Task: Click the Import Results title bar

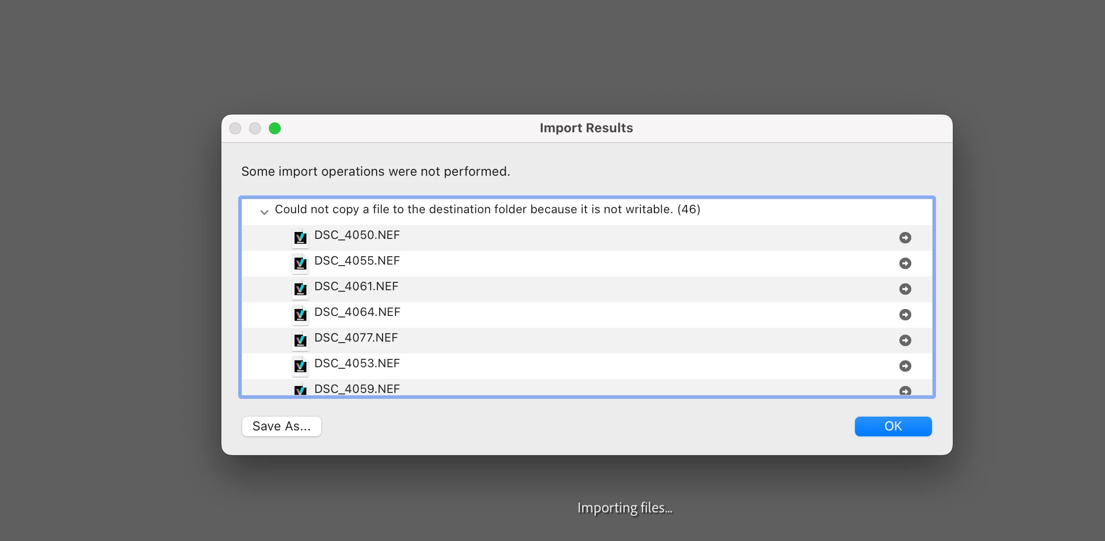Action: 586,128
